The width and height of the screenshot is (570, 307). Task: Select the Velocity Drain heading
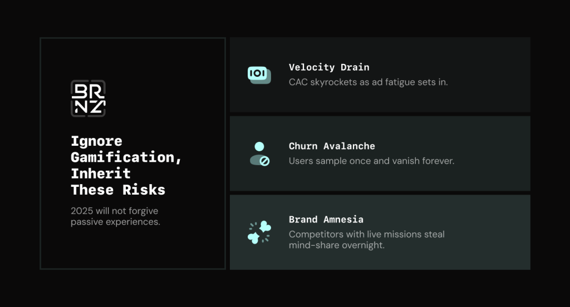[x=329, y=67]
